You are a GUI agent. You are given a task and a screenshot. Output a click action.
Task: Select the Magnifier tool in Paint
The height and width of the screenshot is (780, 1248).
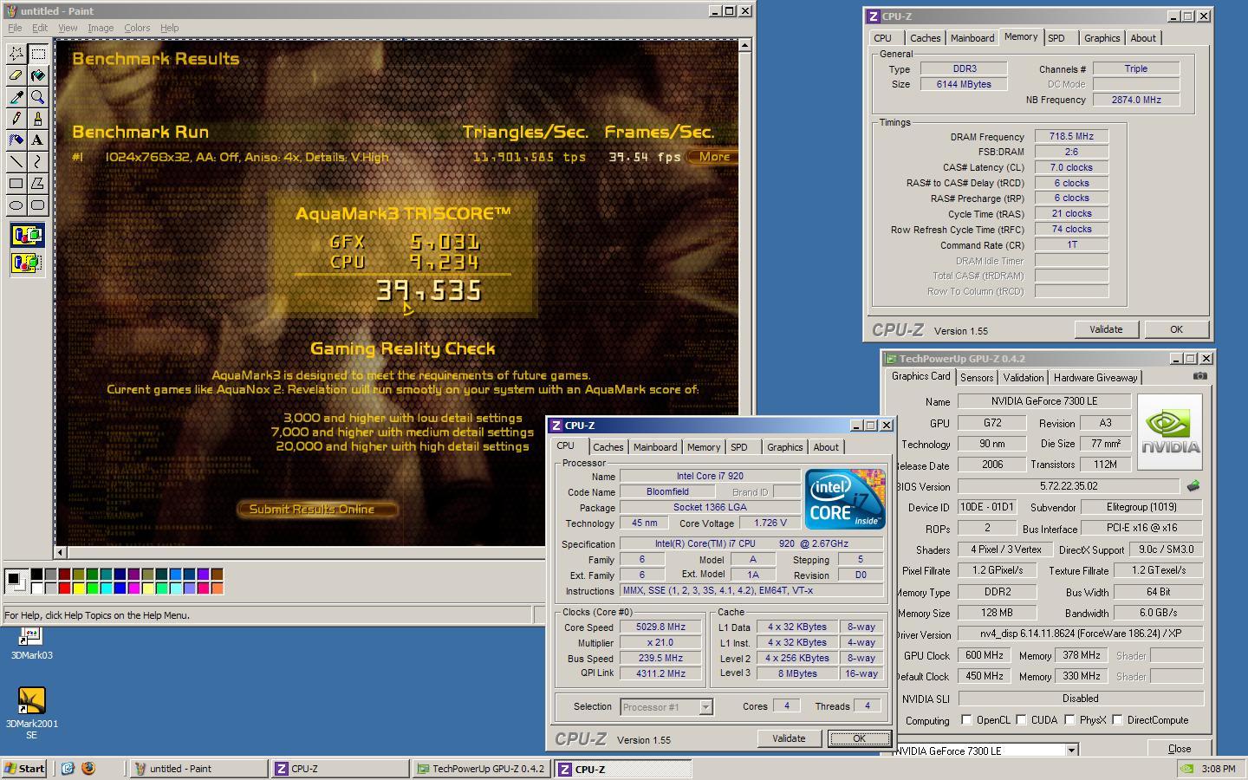pyautogui.click(x=38, y=97)
